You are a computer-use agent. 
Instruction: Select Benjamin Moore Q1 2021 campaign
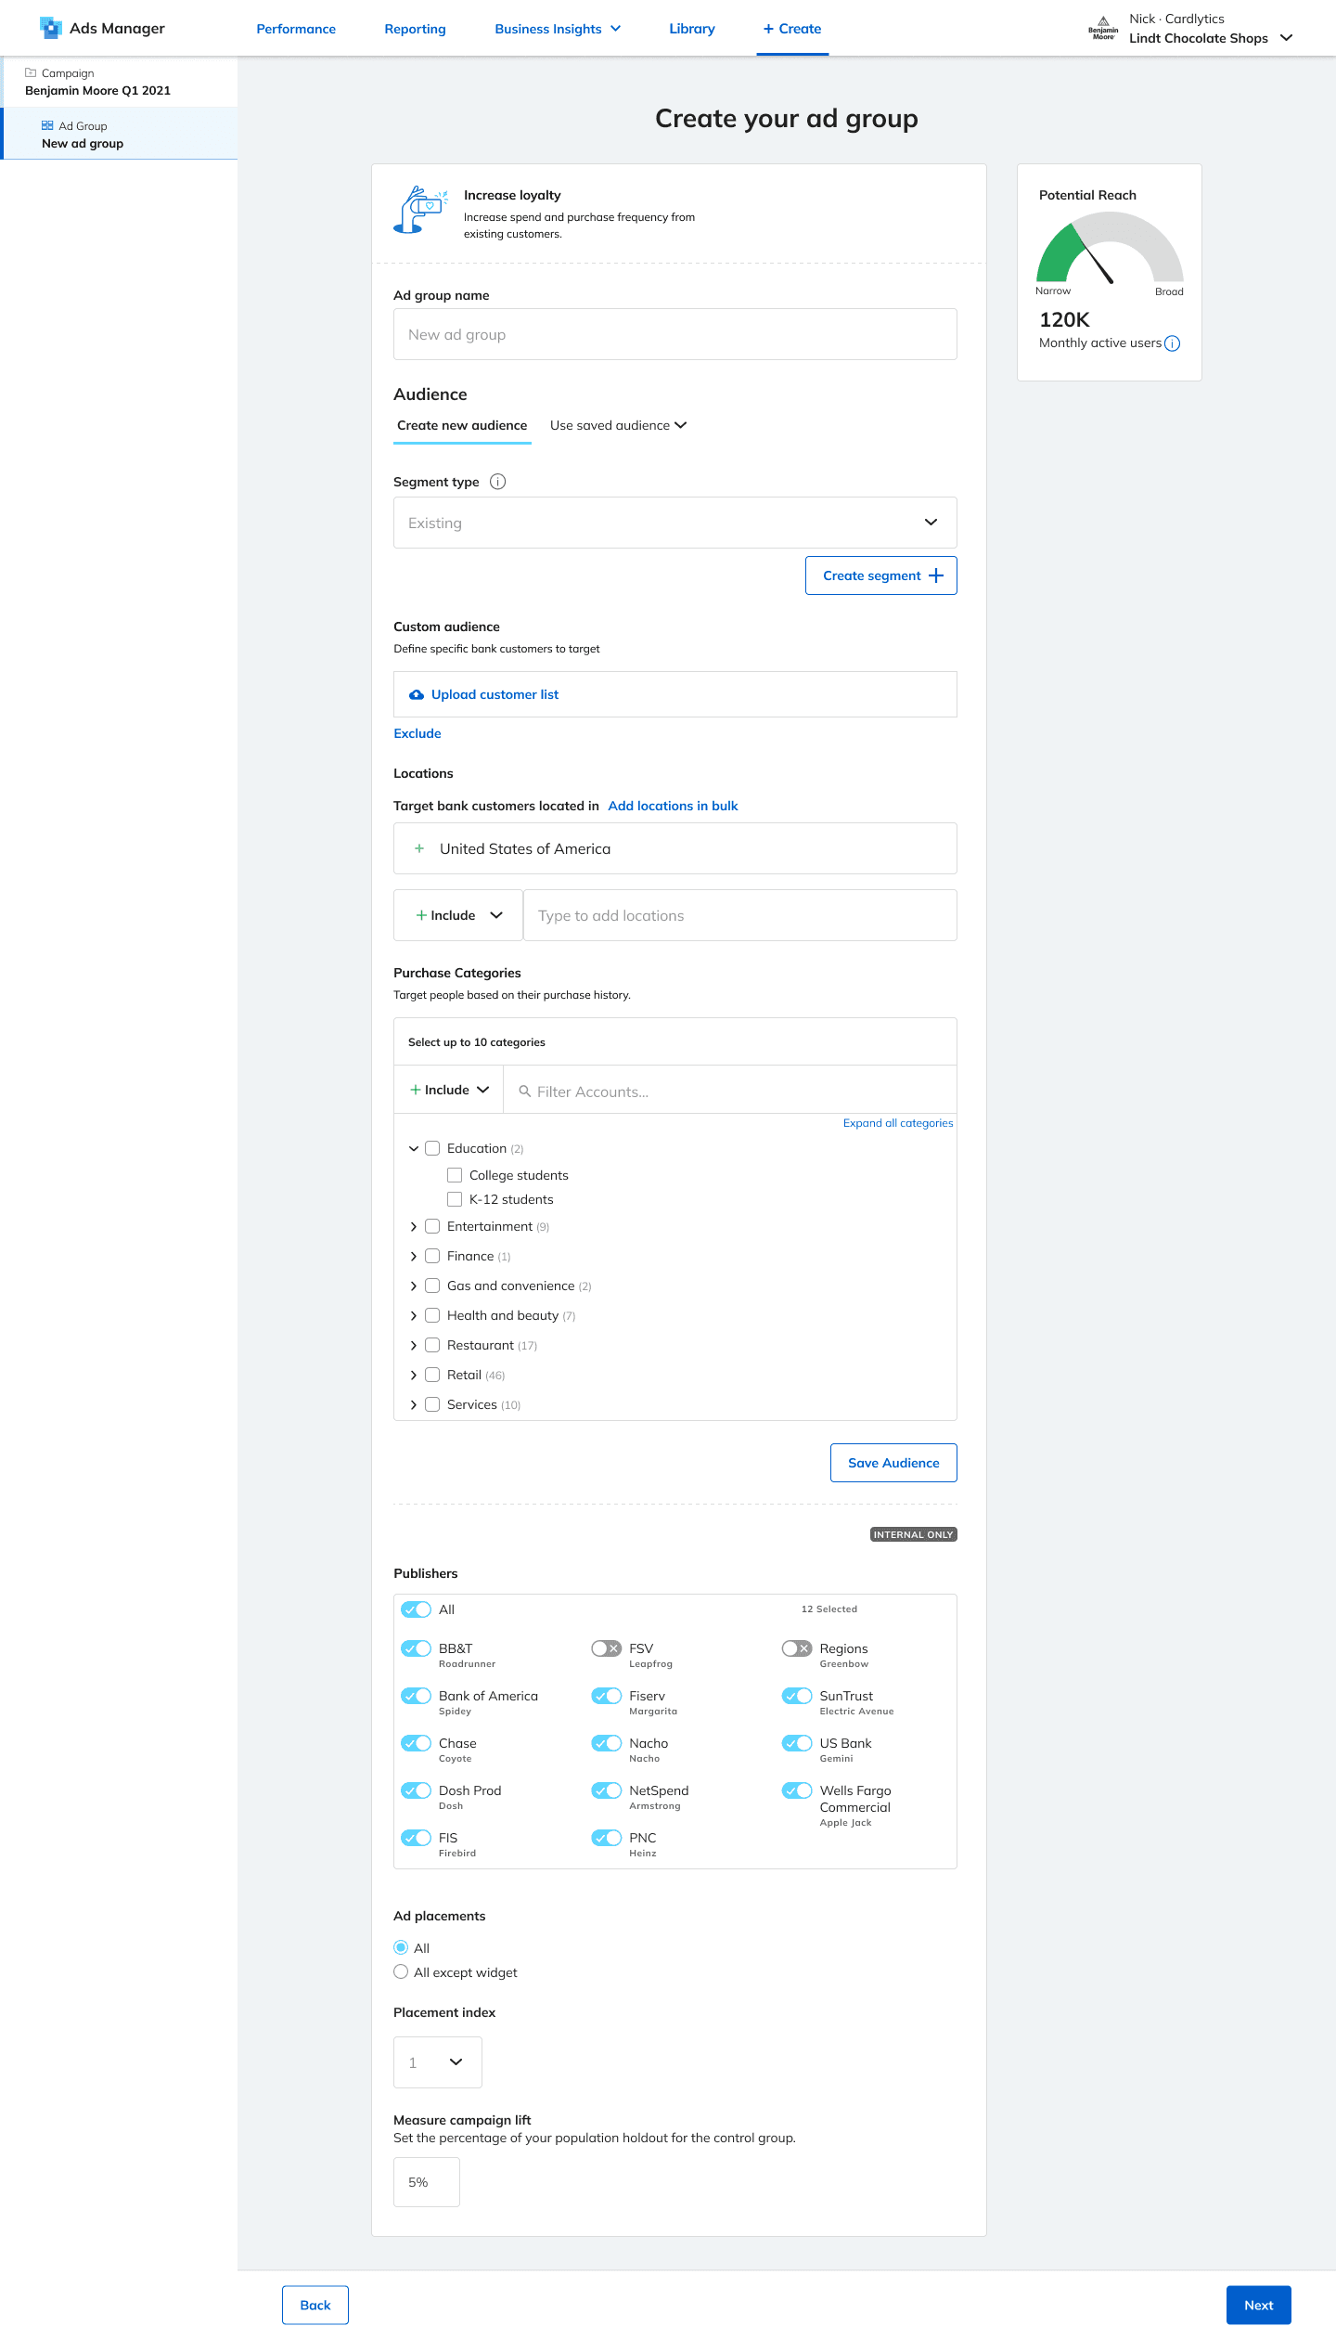pos(119,82)
